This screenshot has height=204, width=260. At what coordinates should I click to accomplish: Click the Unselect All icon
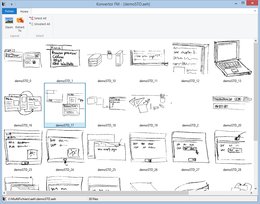(x=31, y=24)
